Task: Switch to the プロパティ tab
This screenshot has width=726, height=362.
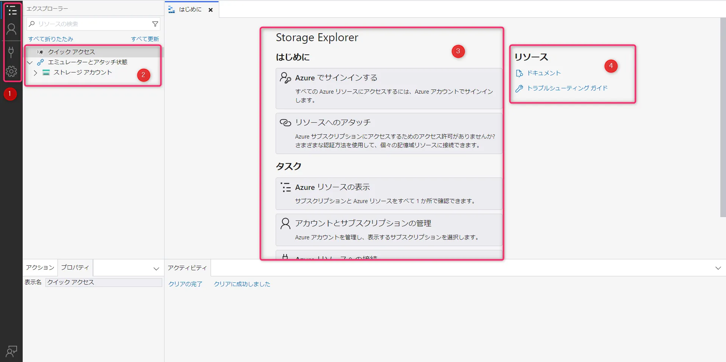Action: coord(75,267)
